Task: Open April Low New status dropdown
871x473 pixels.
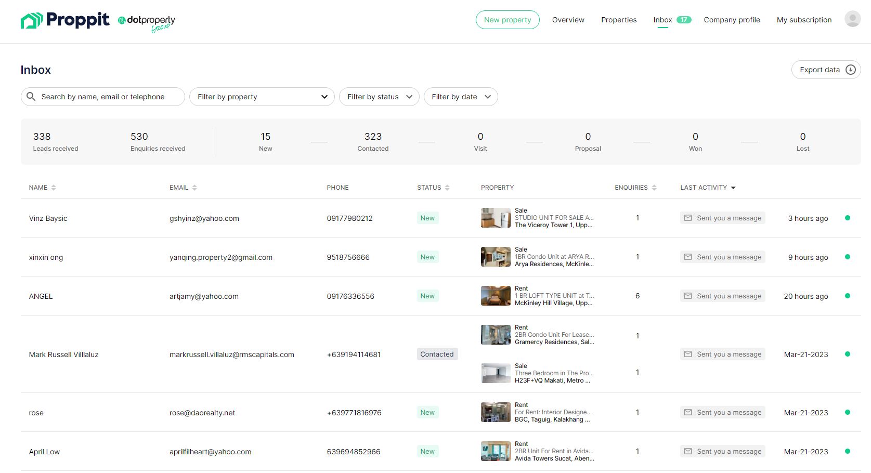Action: pyautogui.click(x=427, y=451)
